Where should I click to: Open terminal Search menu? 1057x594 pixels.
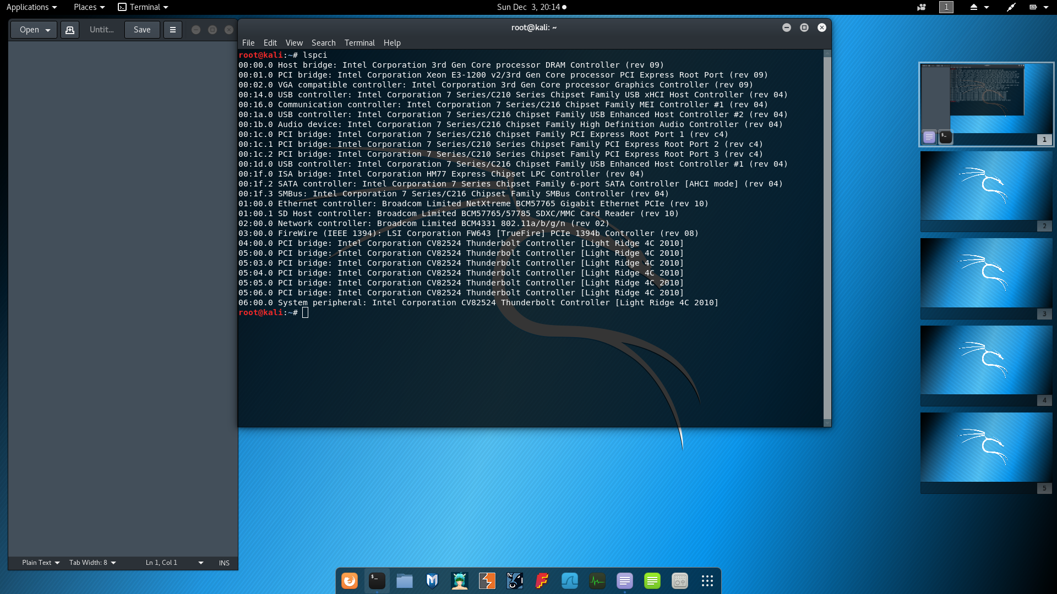(323, 43)
